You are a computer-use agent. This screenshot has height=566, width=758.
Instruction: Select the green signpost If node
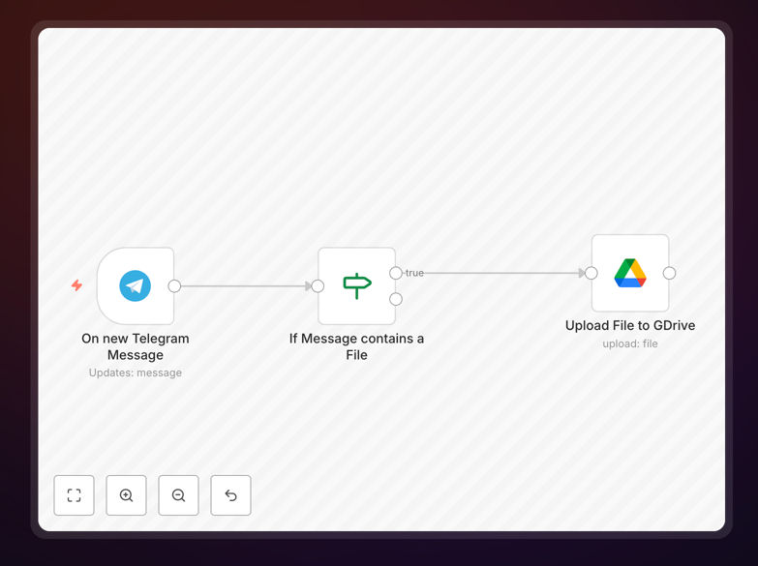(357, 285)
